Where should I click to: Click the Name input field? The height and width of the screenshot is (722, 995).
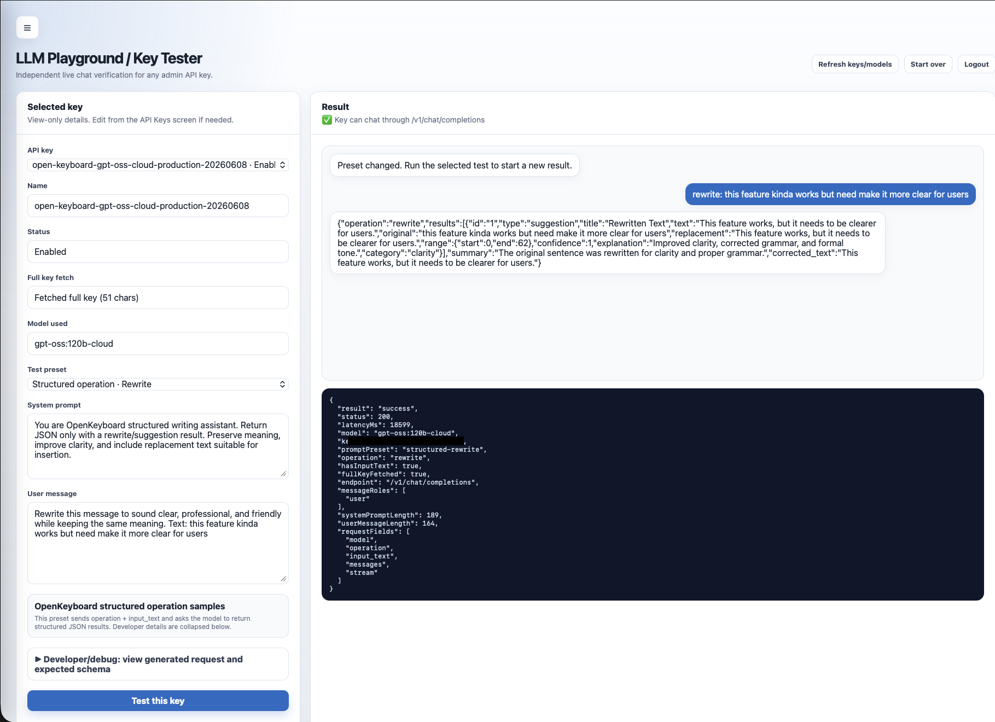(x=158, y=206)
